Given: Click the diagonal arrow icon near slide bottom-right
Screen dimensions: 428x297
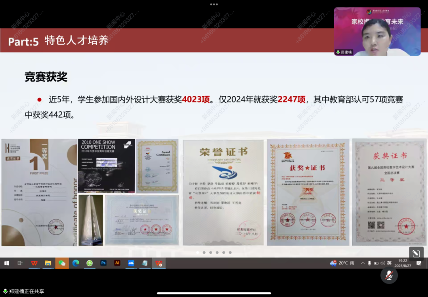Looking at the screenshot, I should (x=416, y=253).
